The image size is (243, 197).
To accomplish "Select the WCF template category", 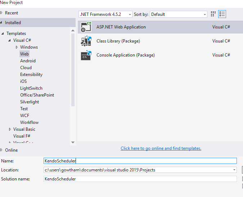I will tap(24, 116).
